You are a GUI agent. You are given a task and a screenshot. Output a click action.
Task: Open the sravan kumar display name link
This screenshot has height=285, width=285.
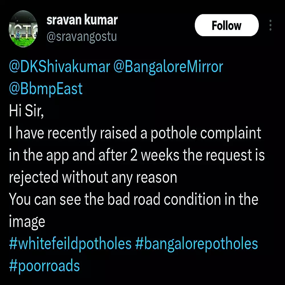(82, 20)
